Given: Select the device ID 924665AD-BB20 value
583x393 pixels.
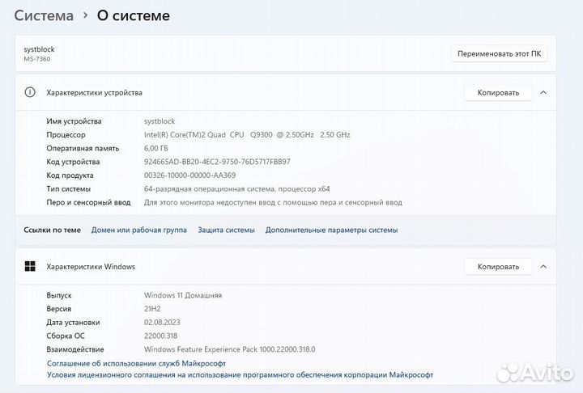Looking at the screenshot, I should click(217, 162).
